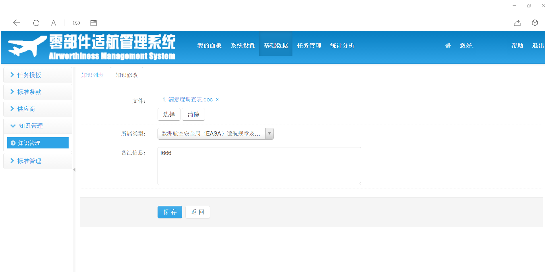Click the 返回 button
The image size is (545, 278).
[197, 212]
